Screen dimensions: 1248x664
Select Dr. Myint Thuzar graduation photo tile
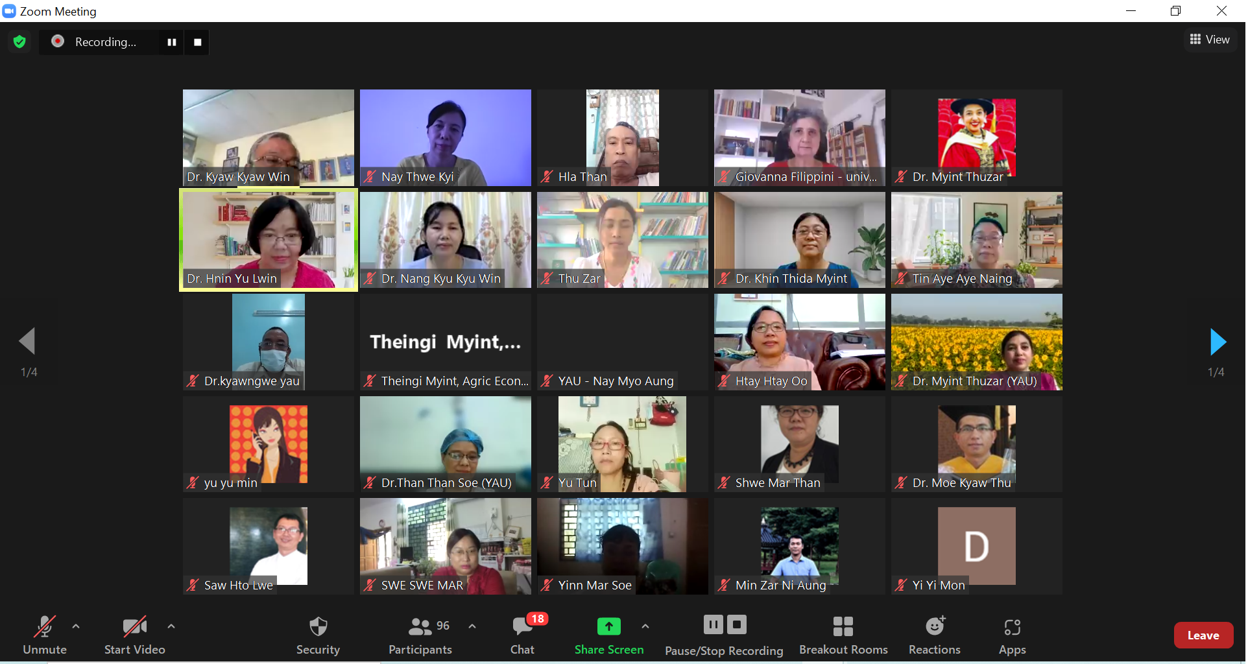coord(976,138)
